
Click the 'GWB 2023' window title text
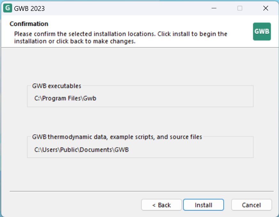pyautogui.click(x=29, y=9)
